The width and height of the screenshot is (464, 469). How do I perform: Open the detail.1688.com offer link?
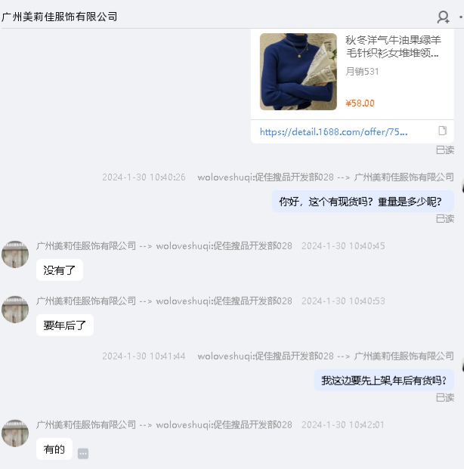coord(333,131)
